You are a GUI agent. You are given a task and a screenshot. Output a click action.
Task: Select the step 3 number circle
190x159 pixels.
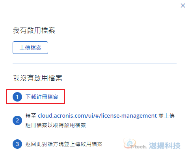(x=17, y=144)
